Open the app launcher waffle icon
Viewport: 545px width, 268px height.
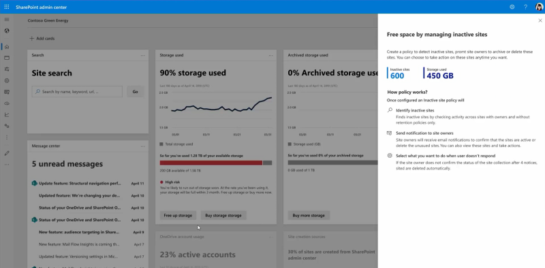coord(7,7)
